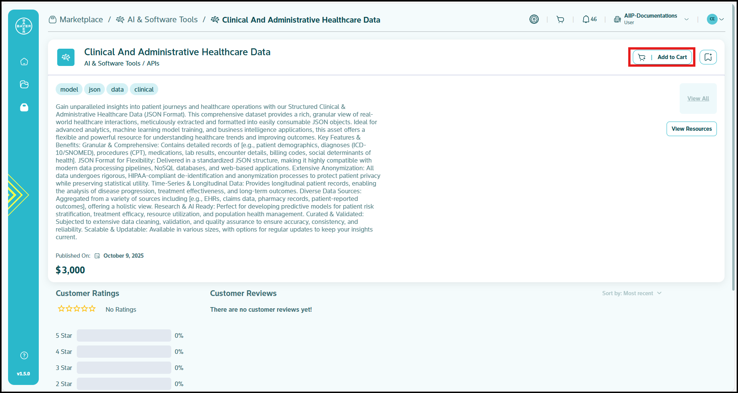Expand the AIIP-Documentations organization dropdown

(686, 19)
